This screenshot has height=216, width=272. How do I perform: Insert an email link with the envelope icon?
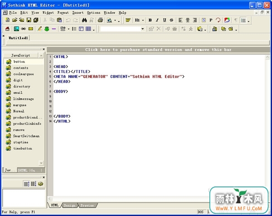(31, 29)
